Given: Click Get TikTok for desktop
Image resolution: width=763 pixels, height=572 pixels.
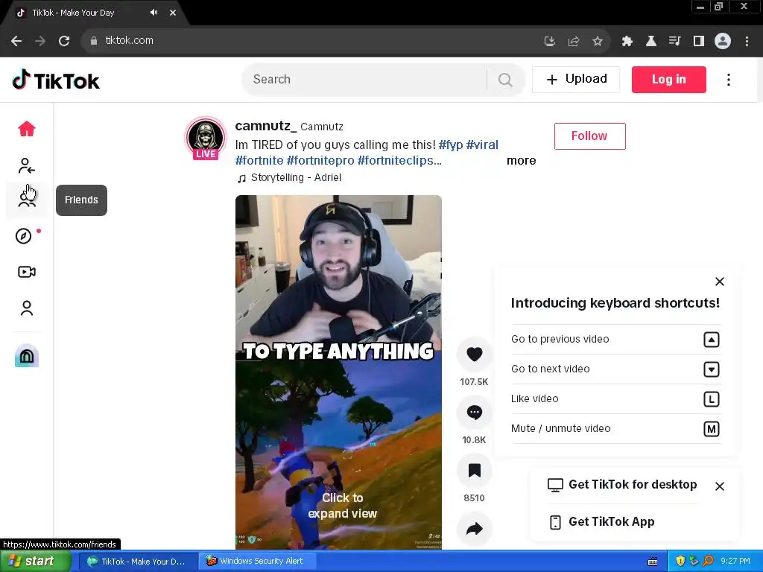Looking at the screenshot, I should point(622,485).
